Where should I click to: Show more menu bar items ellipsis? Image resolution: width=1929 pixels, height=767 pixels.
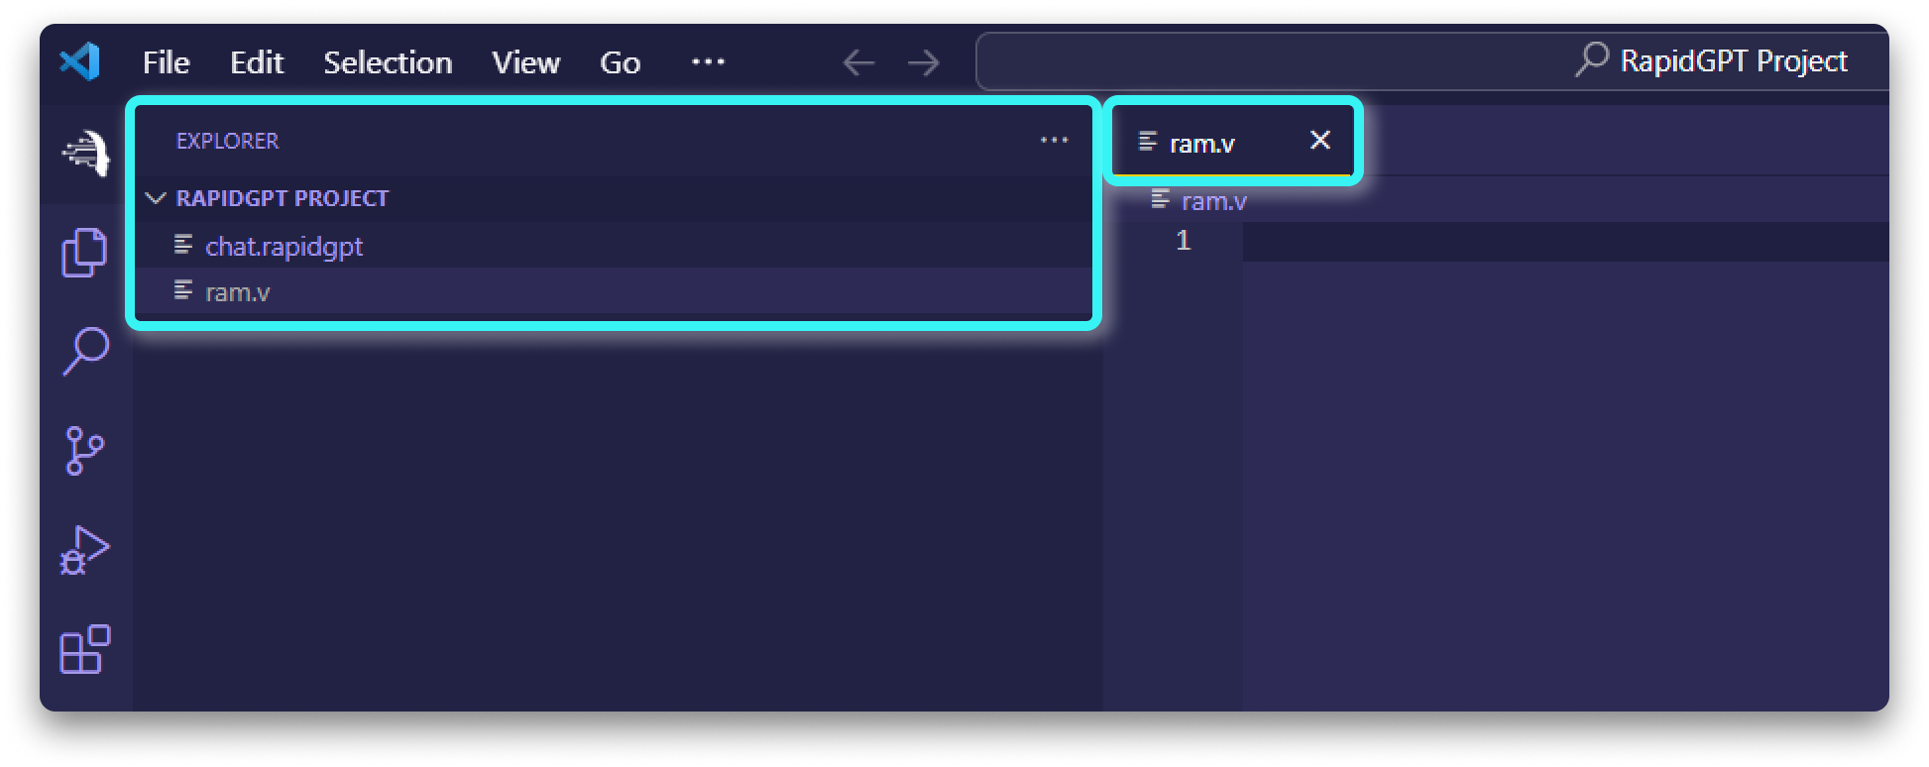pos(708,61)
